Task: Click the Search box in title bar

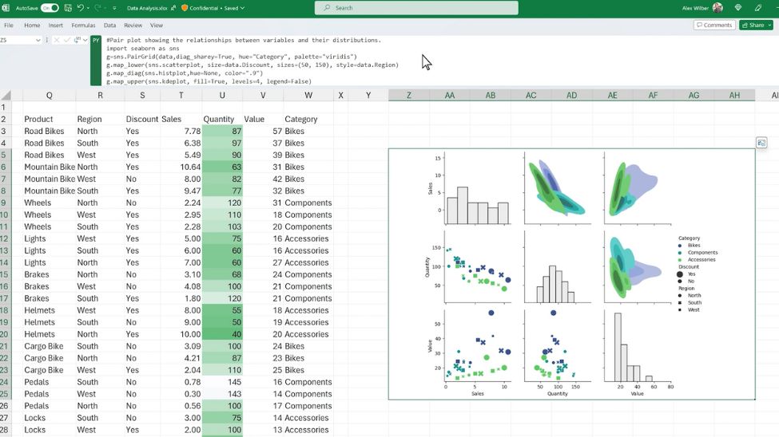Action: pos(415,8)
